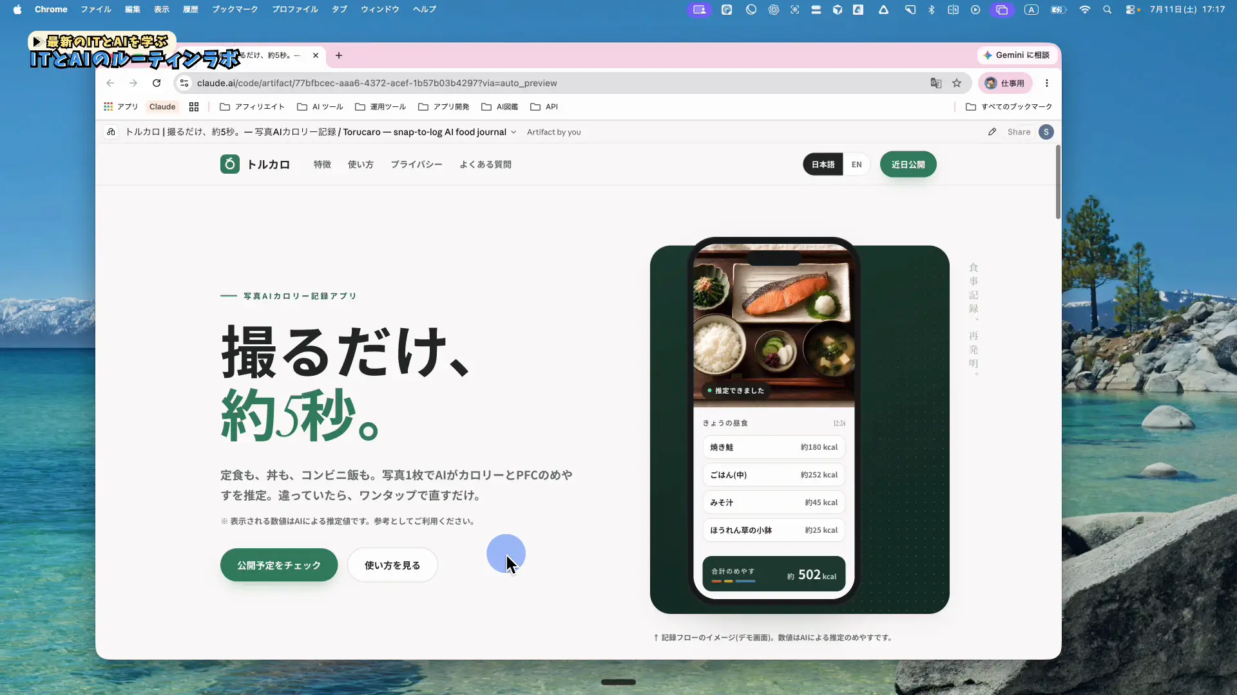
Task: Click the 近日公開 button
Action: (908, 165)
